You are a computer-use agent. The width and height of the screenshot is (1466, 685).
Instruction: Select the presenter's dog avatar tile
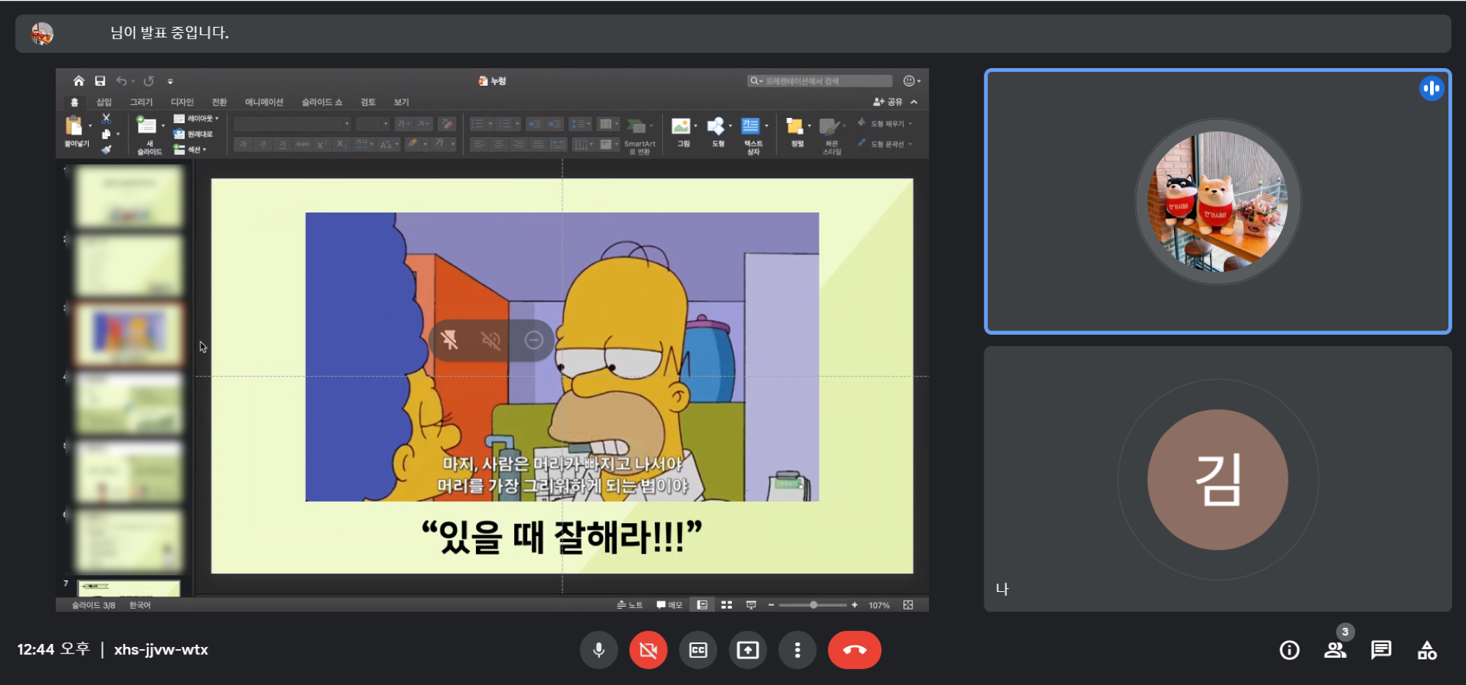tap(1217, 201)
